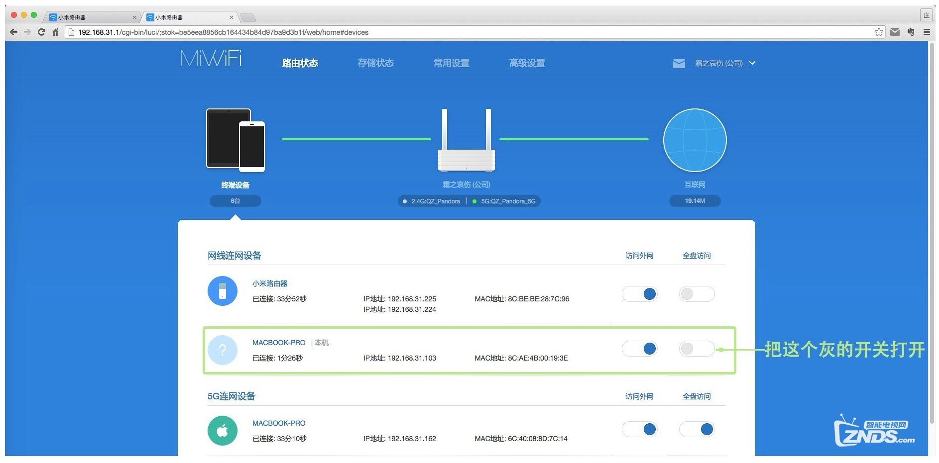Click the browser address bar URL
The height and width of the screenshot is (463, 939).
(223, 32)
